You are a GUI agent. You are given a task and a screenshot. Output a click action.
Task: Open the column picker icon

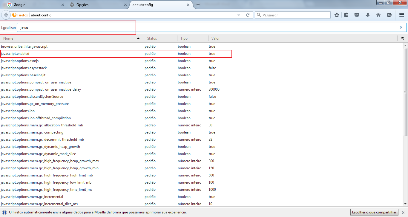pyautogui.click(x=402, y=38)
